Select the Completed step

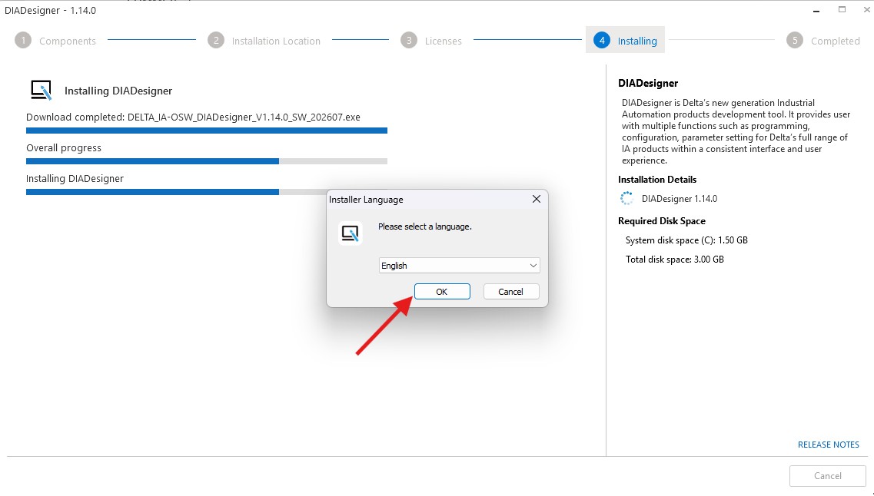[823, 41]
